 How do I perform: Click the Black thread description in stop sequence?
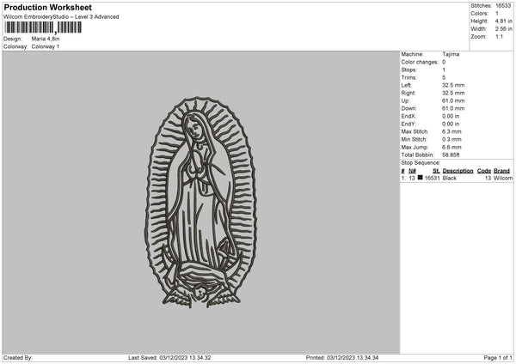(x=450, y=178)
